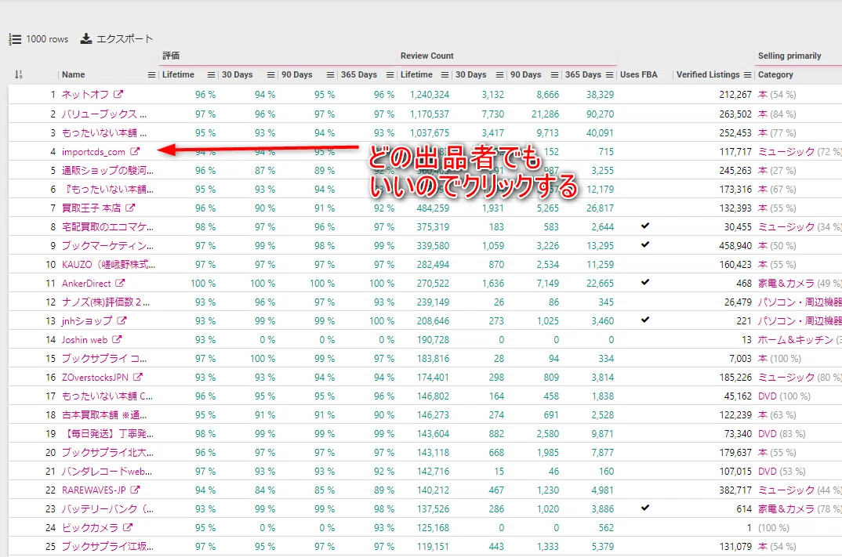Open Review Count 90 Days column menu

click(555, 74)
